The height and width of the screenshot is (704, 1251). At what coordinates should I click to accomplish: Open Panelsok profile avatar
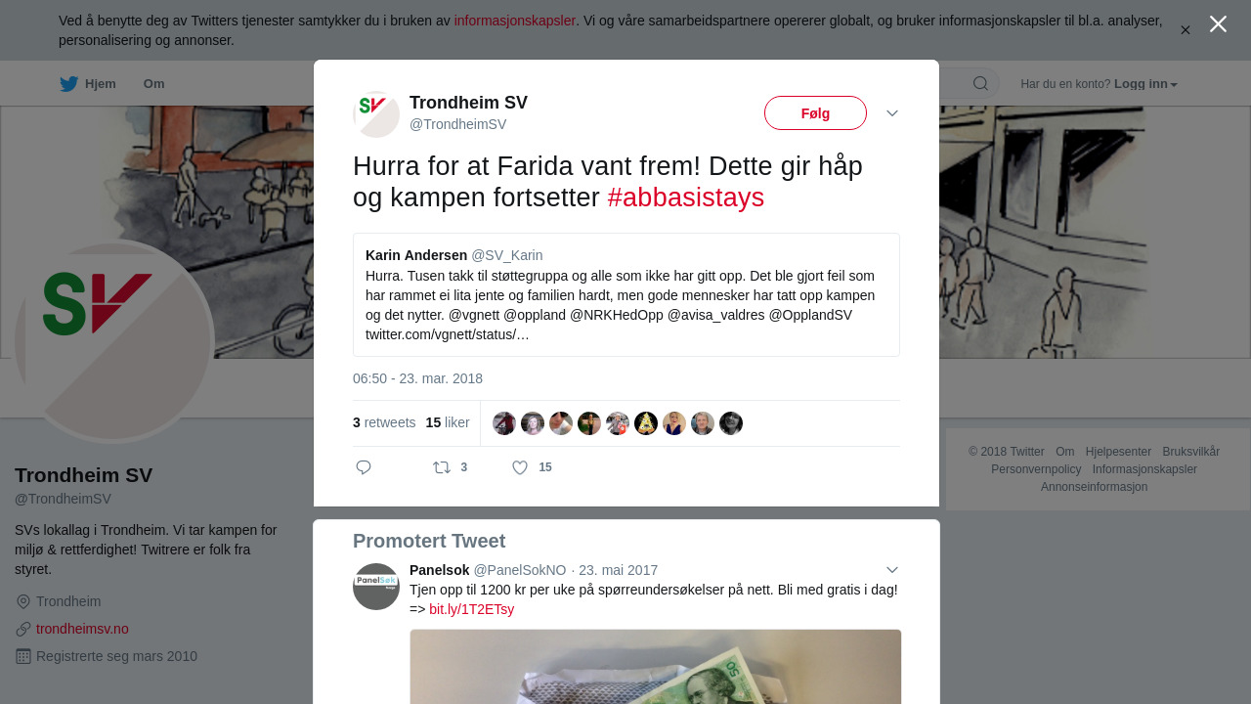coord(376,587)
